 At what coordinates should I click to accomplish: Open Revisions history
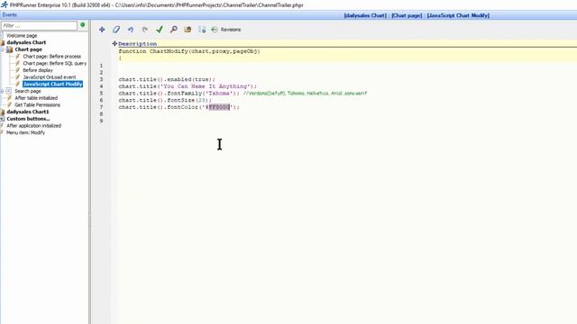coord(226,30)
